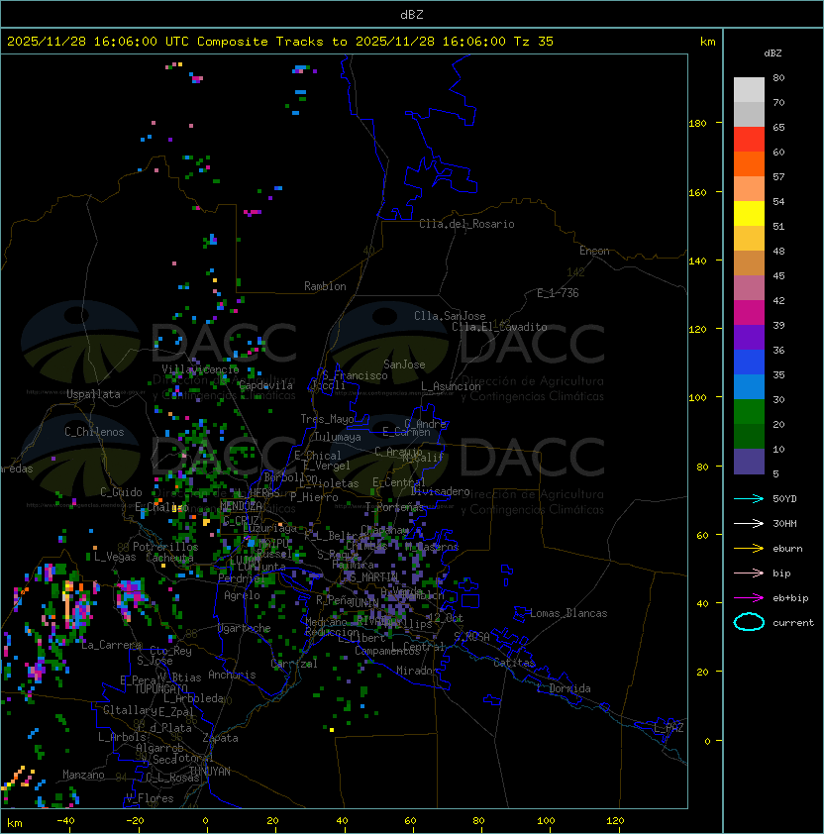Click the Manzano map label
Image resolution: width=824 pixels, height=834 pixels.
(83, 775)
